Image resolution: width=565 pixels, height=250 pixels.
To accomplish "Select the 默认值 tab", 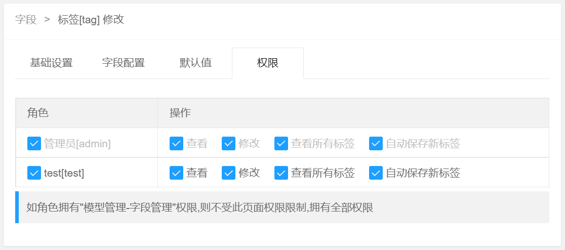I will click(195, 63).
